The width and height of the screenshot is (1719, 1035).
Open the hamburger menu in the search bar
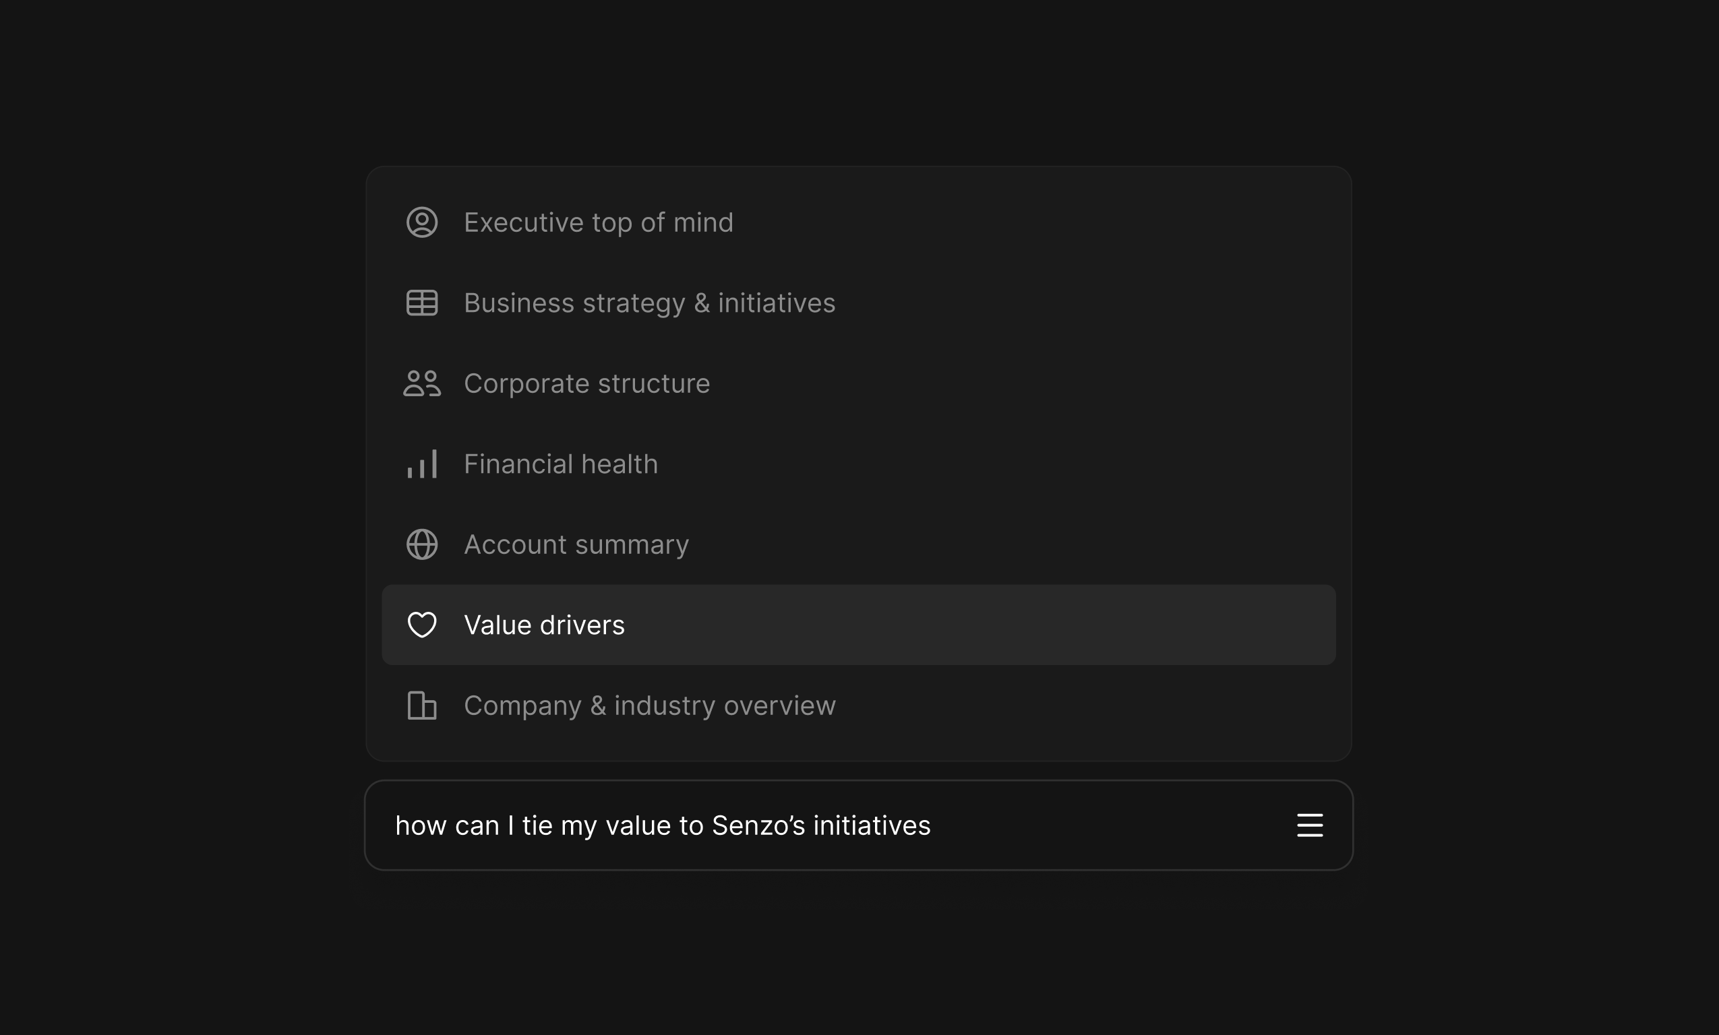tap(1310, 825)
